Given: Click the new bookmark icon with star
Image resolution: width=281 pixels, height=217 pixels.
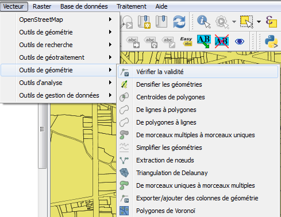Looking at the screenshot, I should [144, 22].
